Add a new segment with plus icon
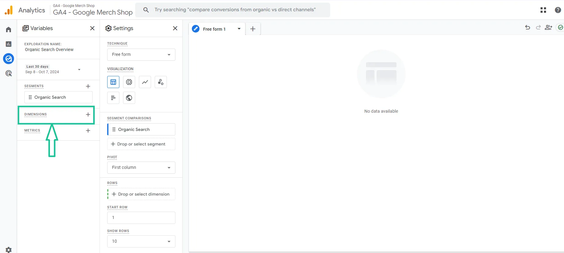 tap(88, 86)
